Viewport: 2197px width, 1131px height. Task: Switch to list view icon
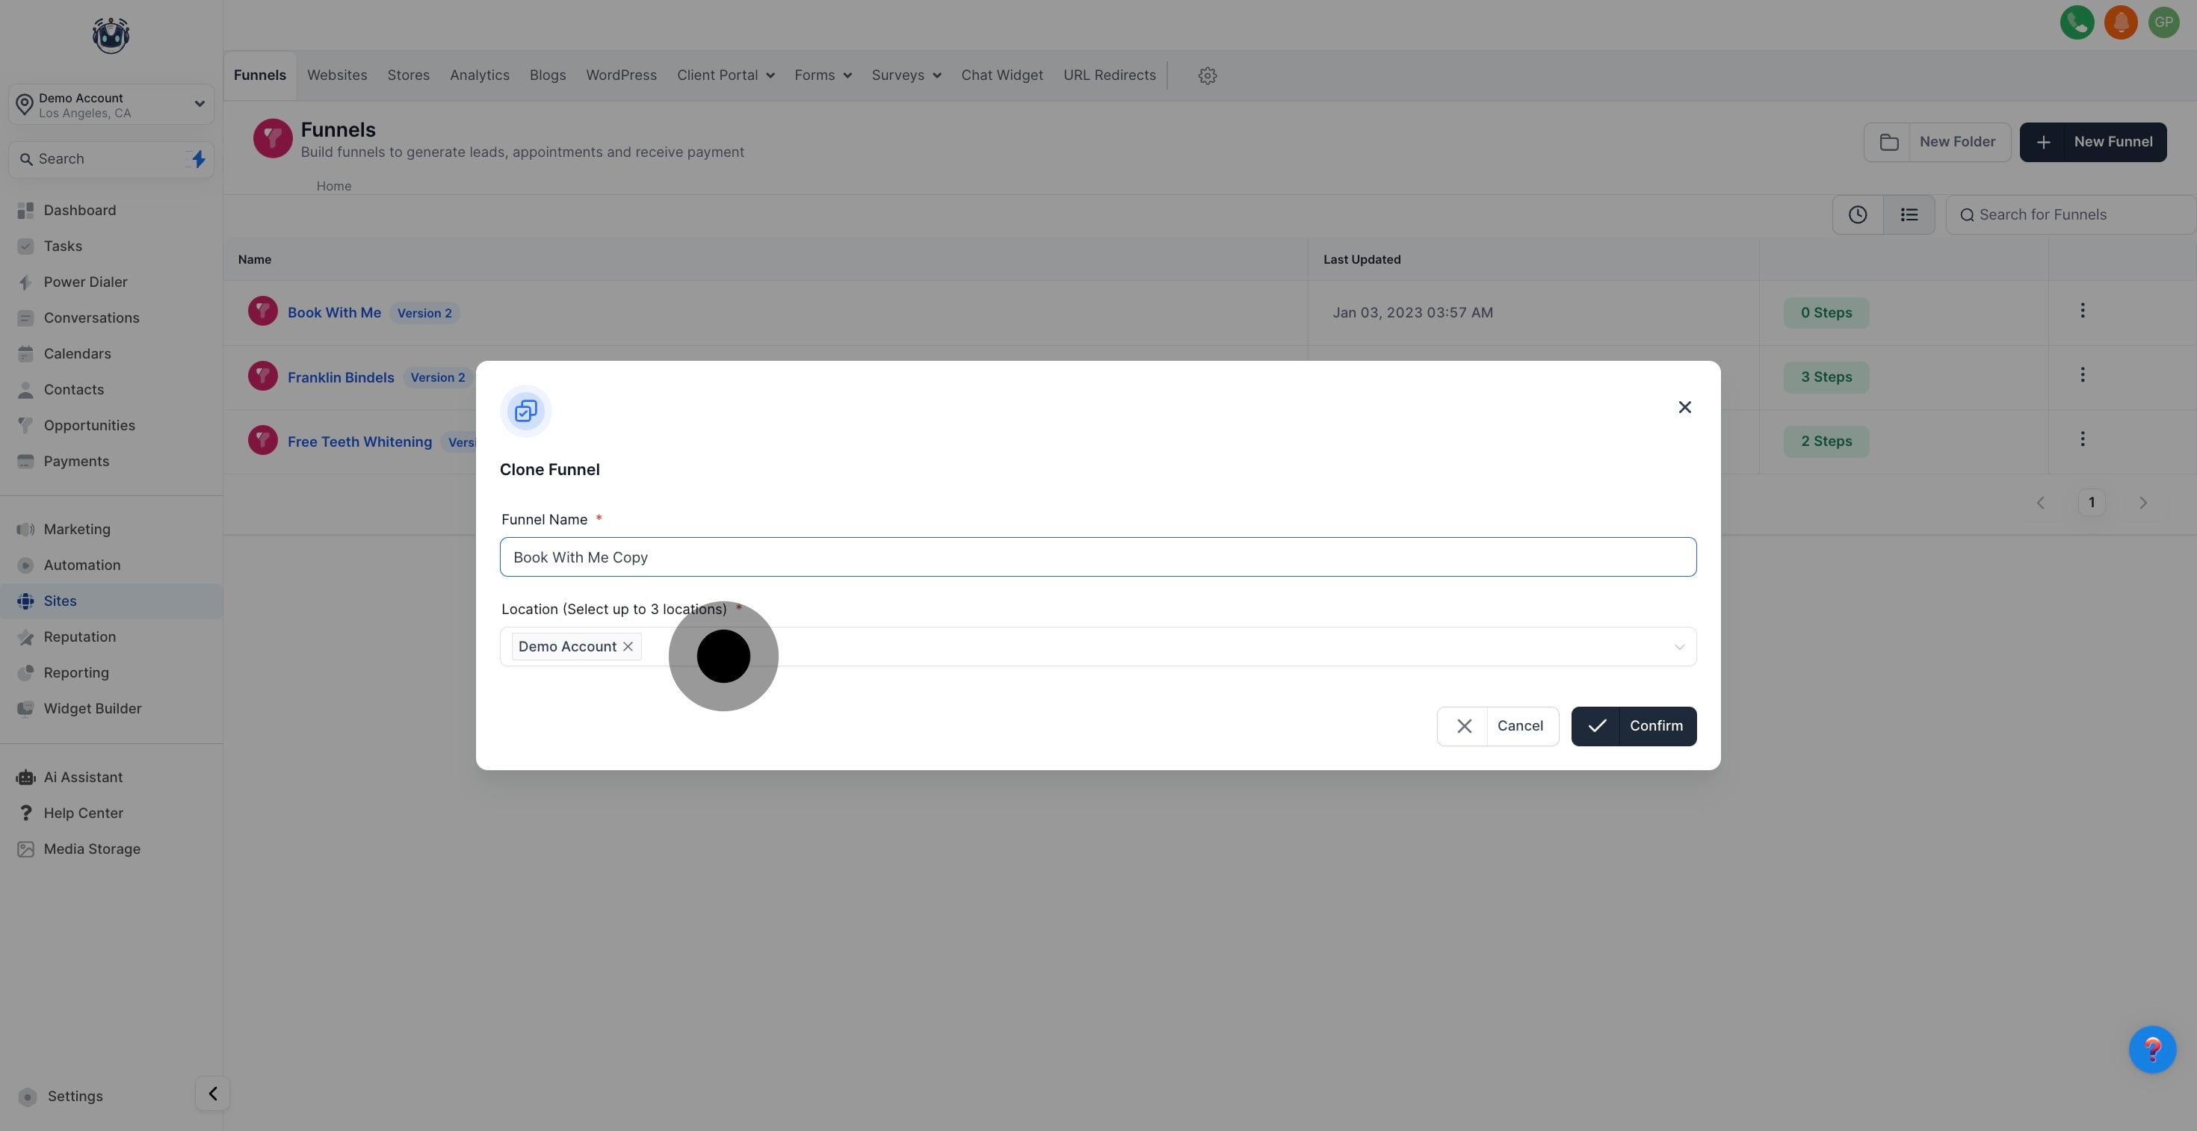click(x=1909, y=215)
